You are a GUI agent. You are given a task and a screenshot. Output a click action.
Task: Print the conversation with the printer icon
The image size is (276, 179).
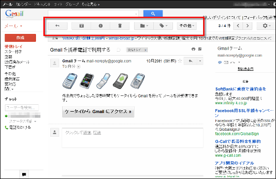click(193, 49)
